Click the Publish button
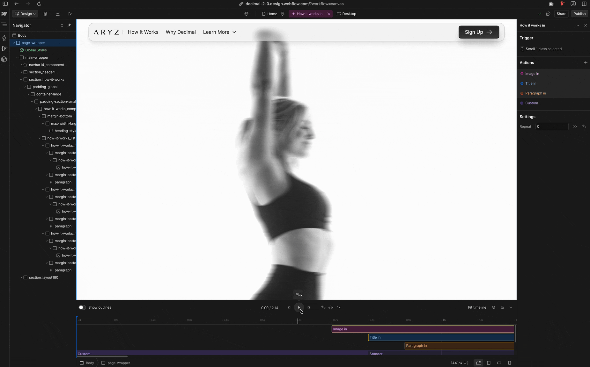Viewport: 590px width, 367px height. (x=579, y=14)
